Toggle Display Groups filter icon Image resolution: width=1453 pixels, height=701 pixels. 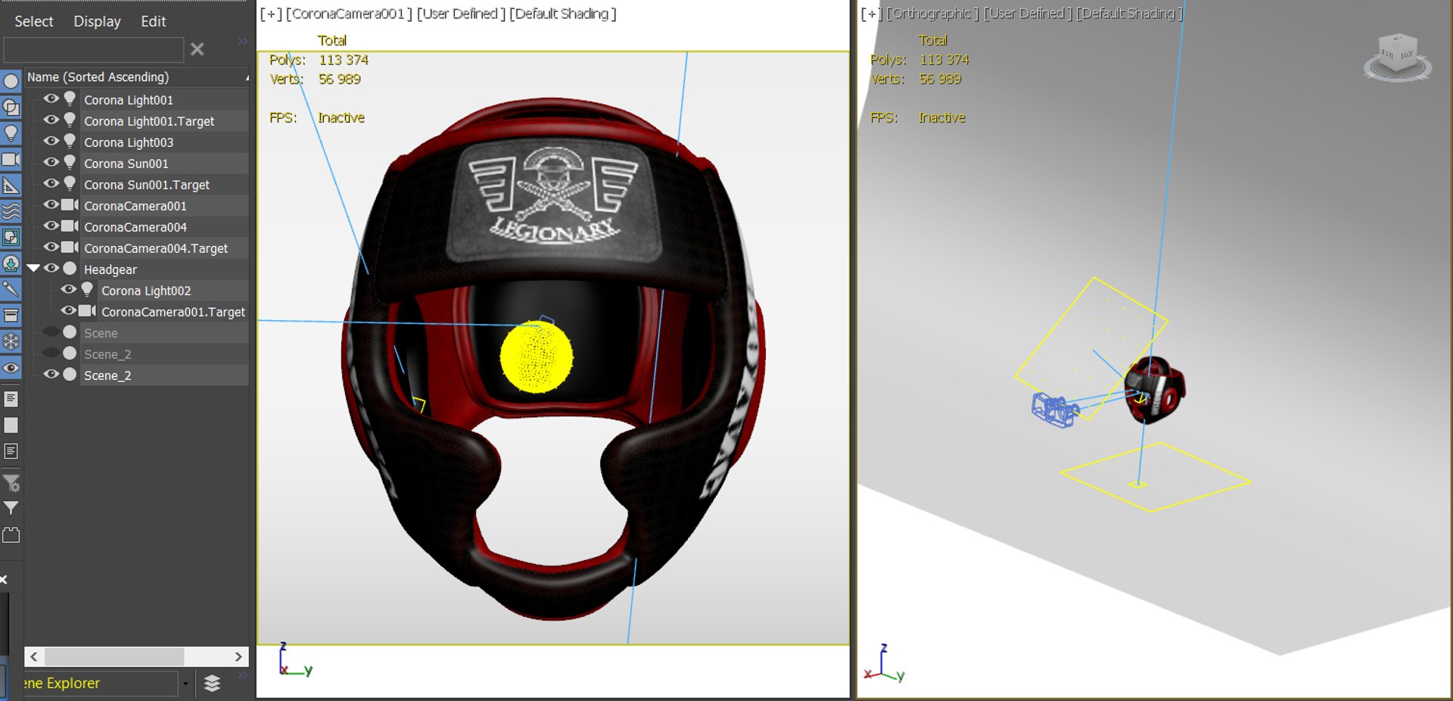point(11,237)
